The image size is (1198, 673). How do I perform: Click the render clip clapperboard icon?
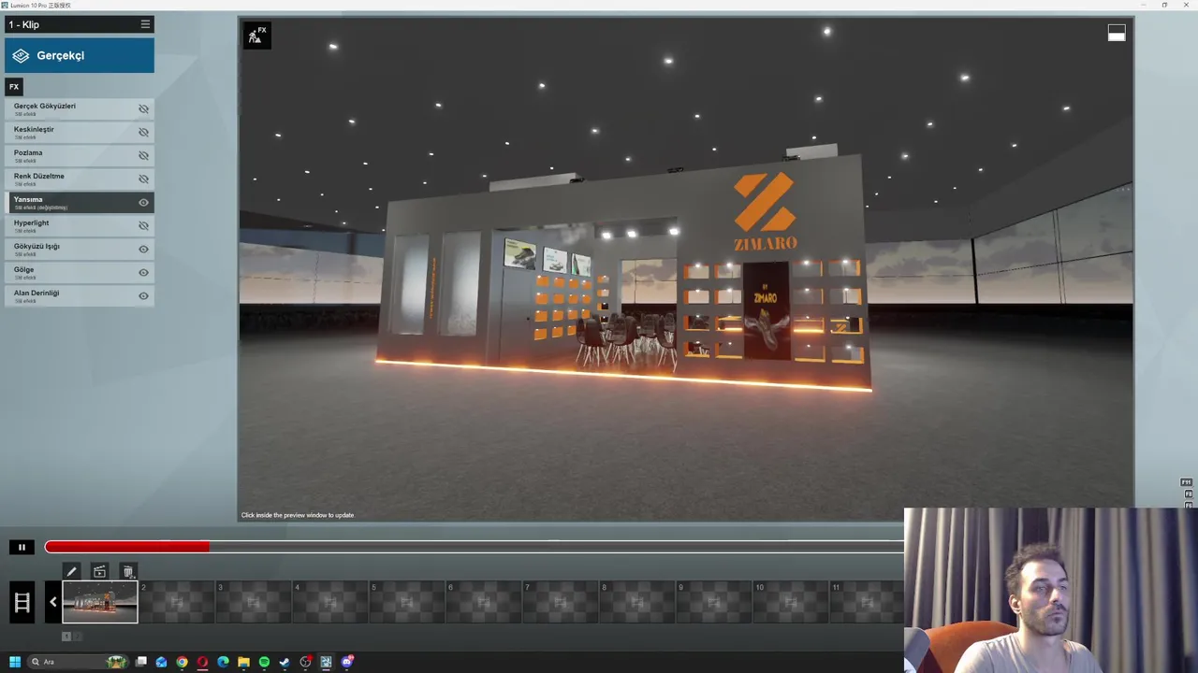coord(99,571)
